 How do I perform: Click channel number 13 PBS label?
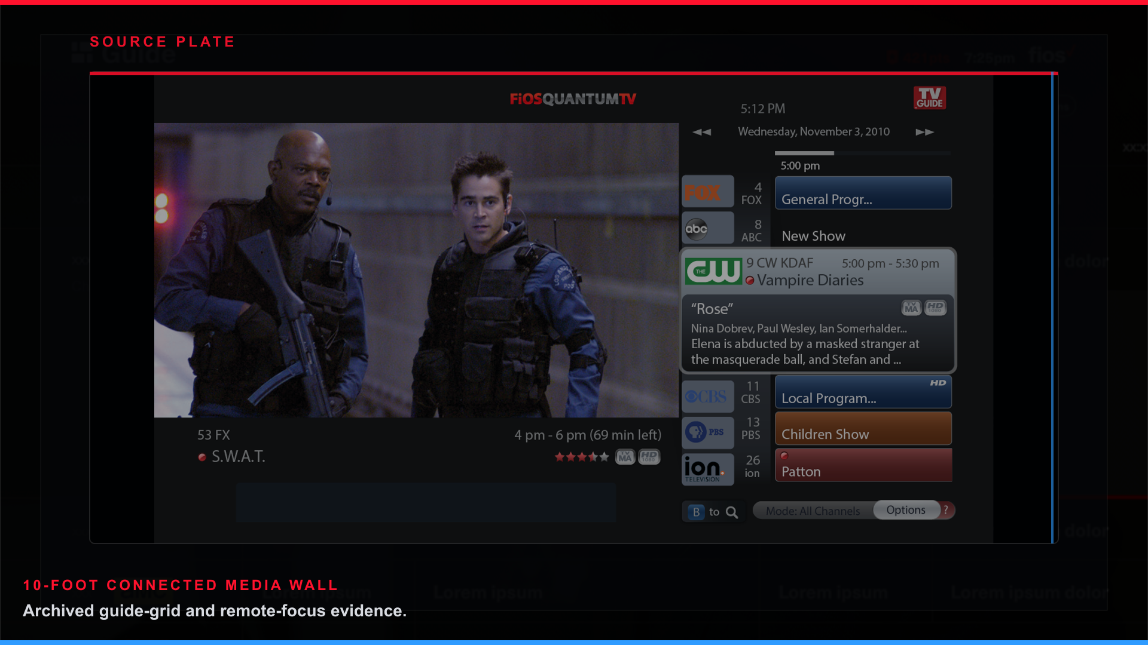751,429
